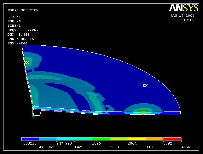Click legend value 473.963
203x154 pixels.
46,147
